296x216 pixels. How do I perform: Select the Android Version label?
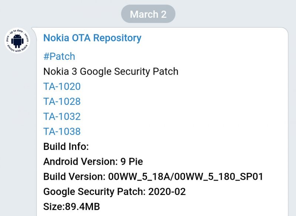(x=80, y=162)
